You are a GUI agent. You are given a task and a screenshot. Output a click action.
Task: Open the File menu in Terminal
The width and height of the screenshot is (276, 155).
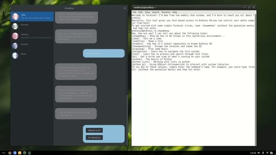pos(135,12)
